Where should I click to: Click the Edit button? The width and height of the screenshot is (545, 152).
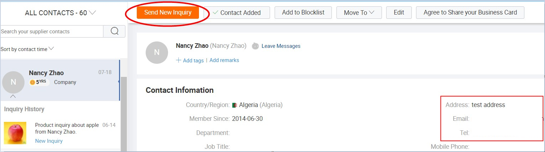(399, 13)
